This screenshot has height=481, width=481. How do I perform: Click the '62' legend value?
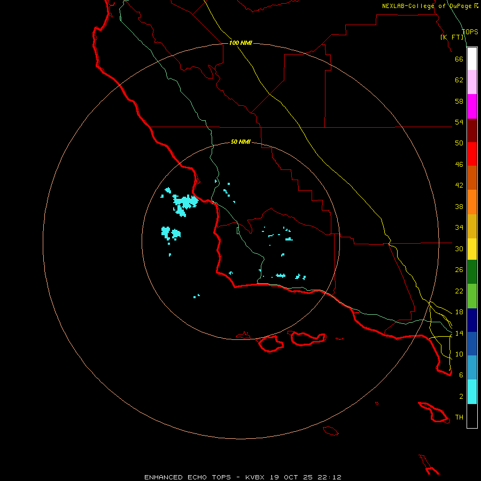click(x=459, y=80)
